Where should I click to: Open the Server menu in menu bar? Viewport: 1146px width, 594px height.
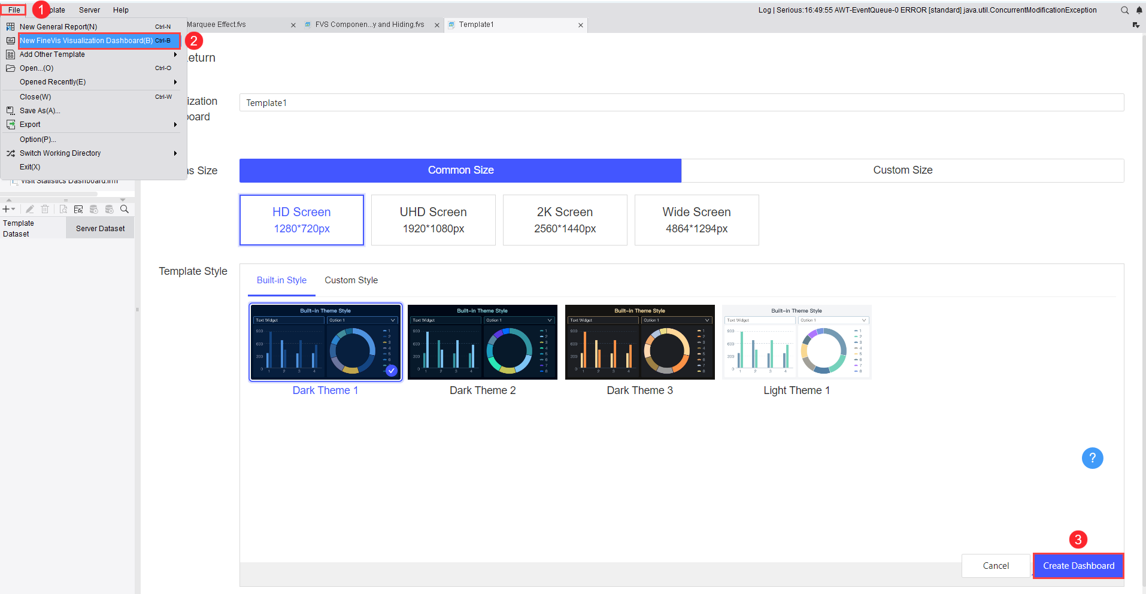(89, 10)
